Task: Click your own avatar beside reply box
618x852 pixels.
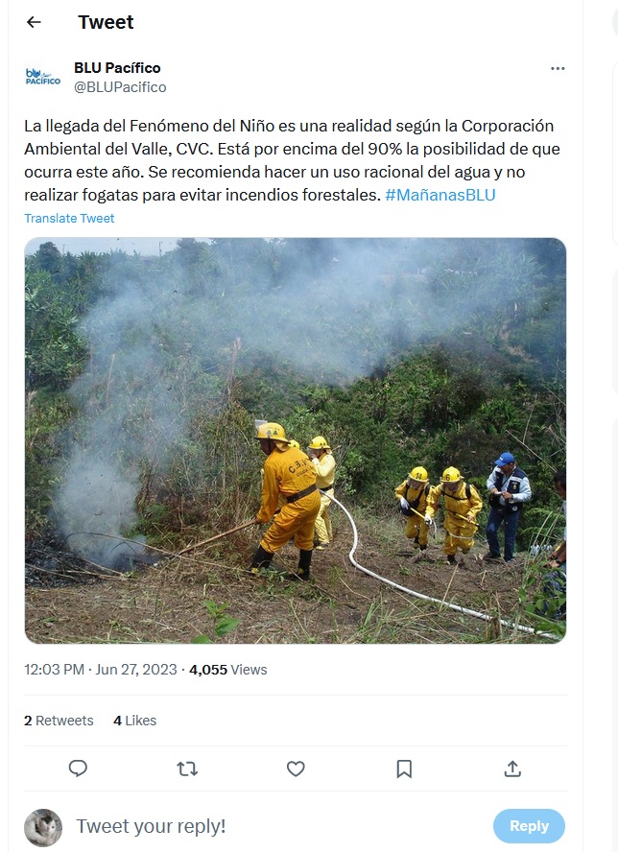Action: [43, 828]
